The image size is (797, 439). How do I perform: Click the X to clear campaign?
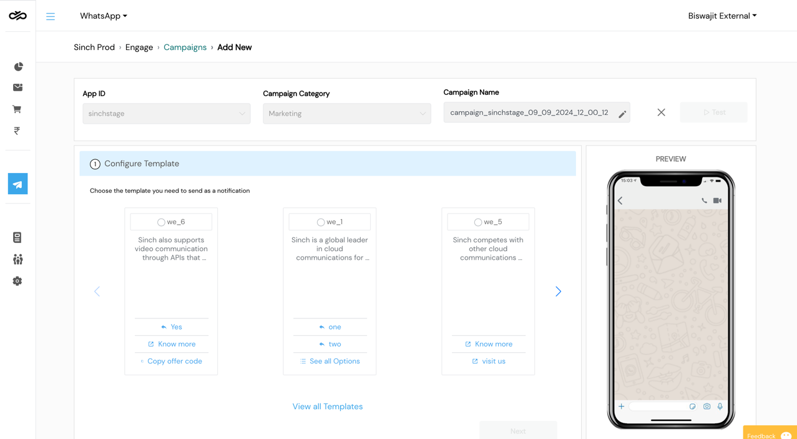(x=661, y=112)
